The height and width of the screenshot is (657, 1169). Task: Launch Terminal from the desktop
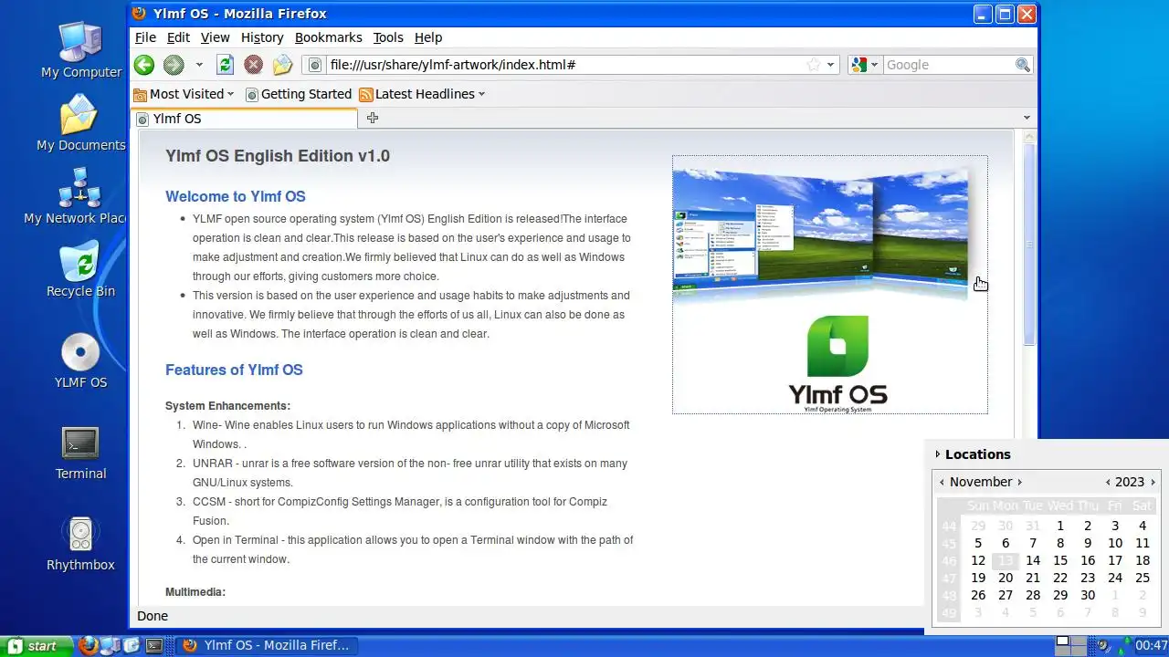click(x=81, y=453)
